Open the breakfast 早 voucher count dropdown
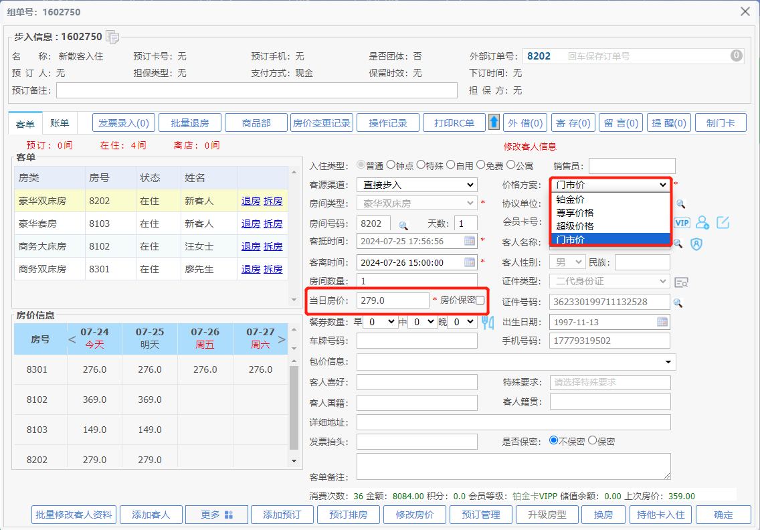Image resolution: width=760 pixels, height=530 pixels. click(381, 322)
